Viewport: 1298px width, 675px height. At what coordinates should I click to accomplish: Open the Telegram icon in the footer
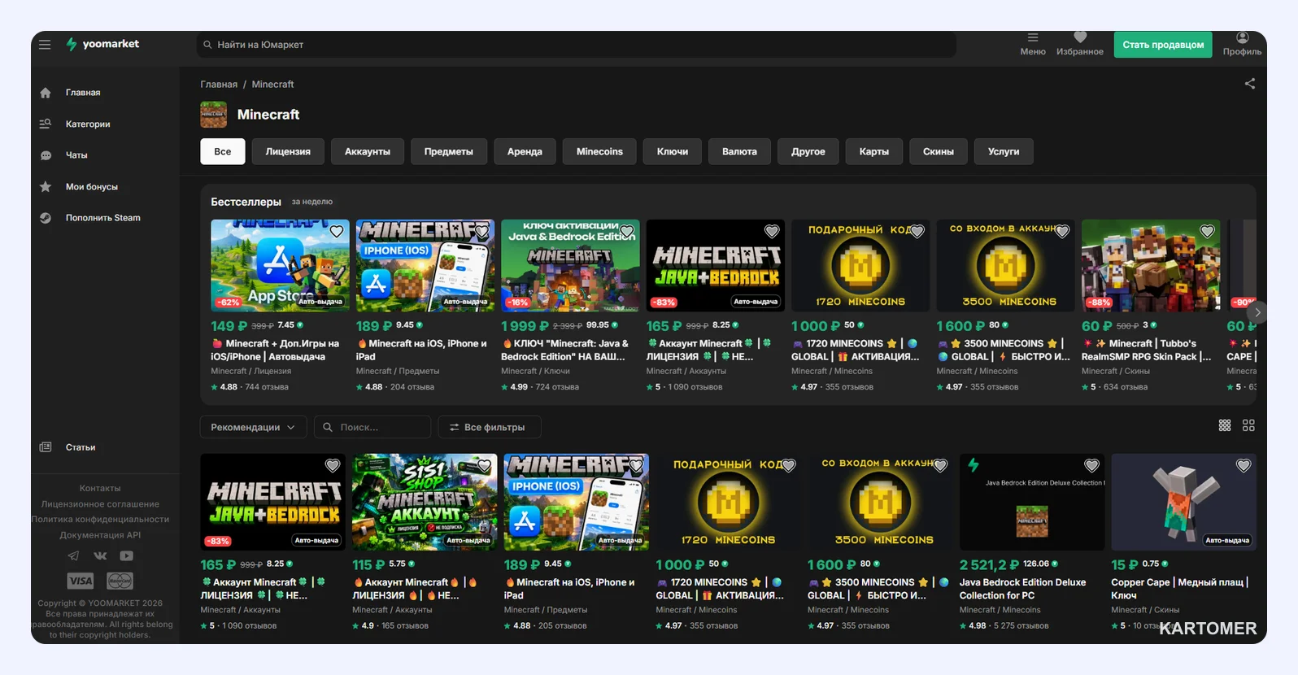point(73,556)
